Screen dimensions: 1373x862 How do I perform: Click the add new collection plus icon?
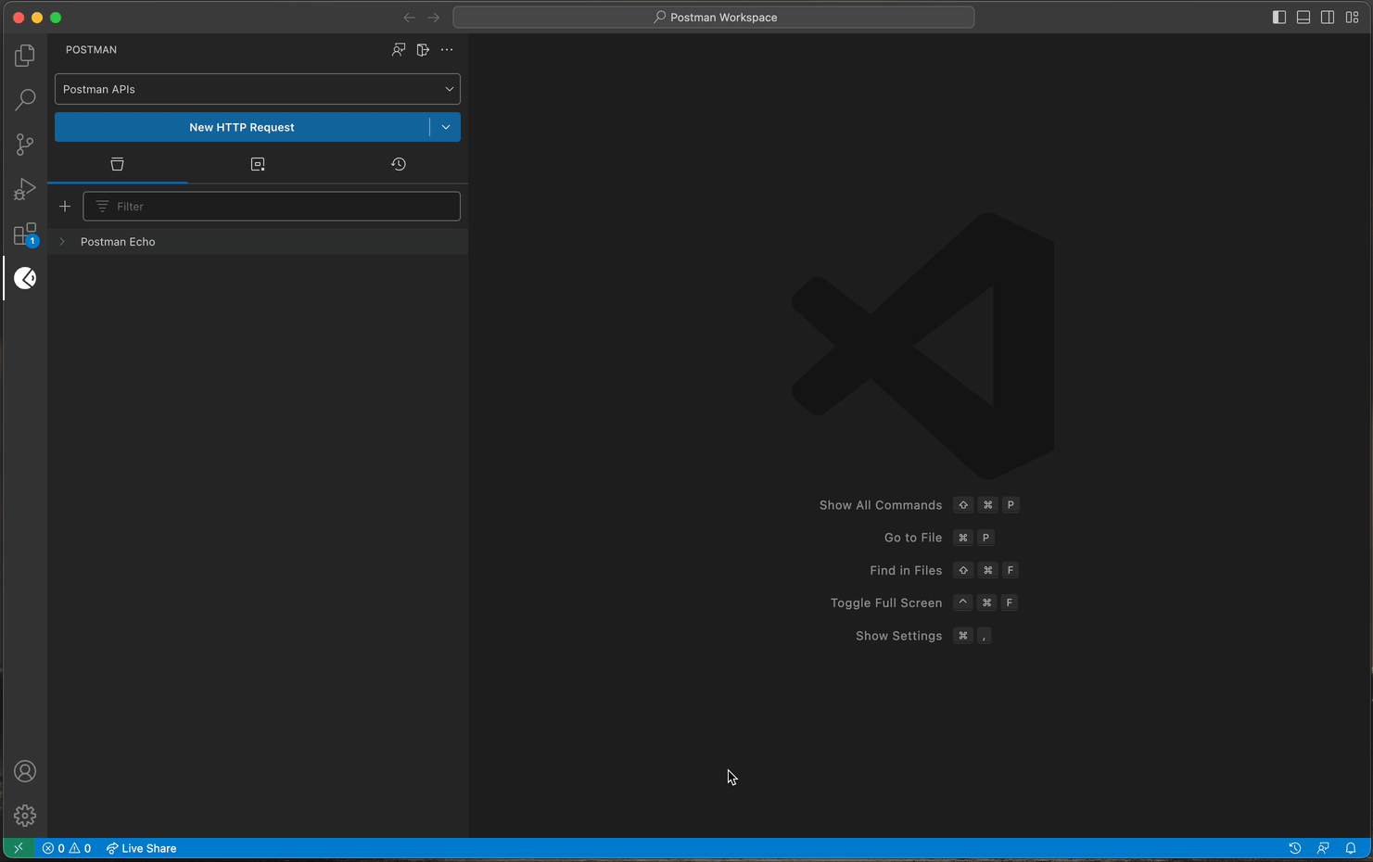tap(64, 206)
